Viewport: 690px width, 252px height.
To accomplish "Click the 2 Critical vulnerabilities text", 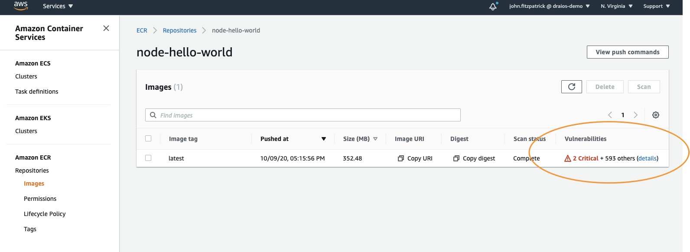I will [x=586, y=158].
